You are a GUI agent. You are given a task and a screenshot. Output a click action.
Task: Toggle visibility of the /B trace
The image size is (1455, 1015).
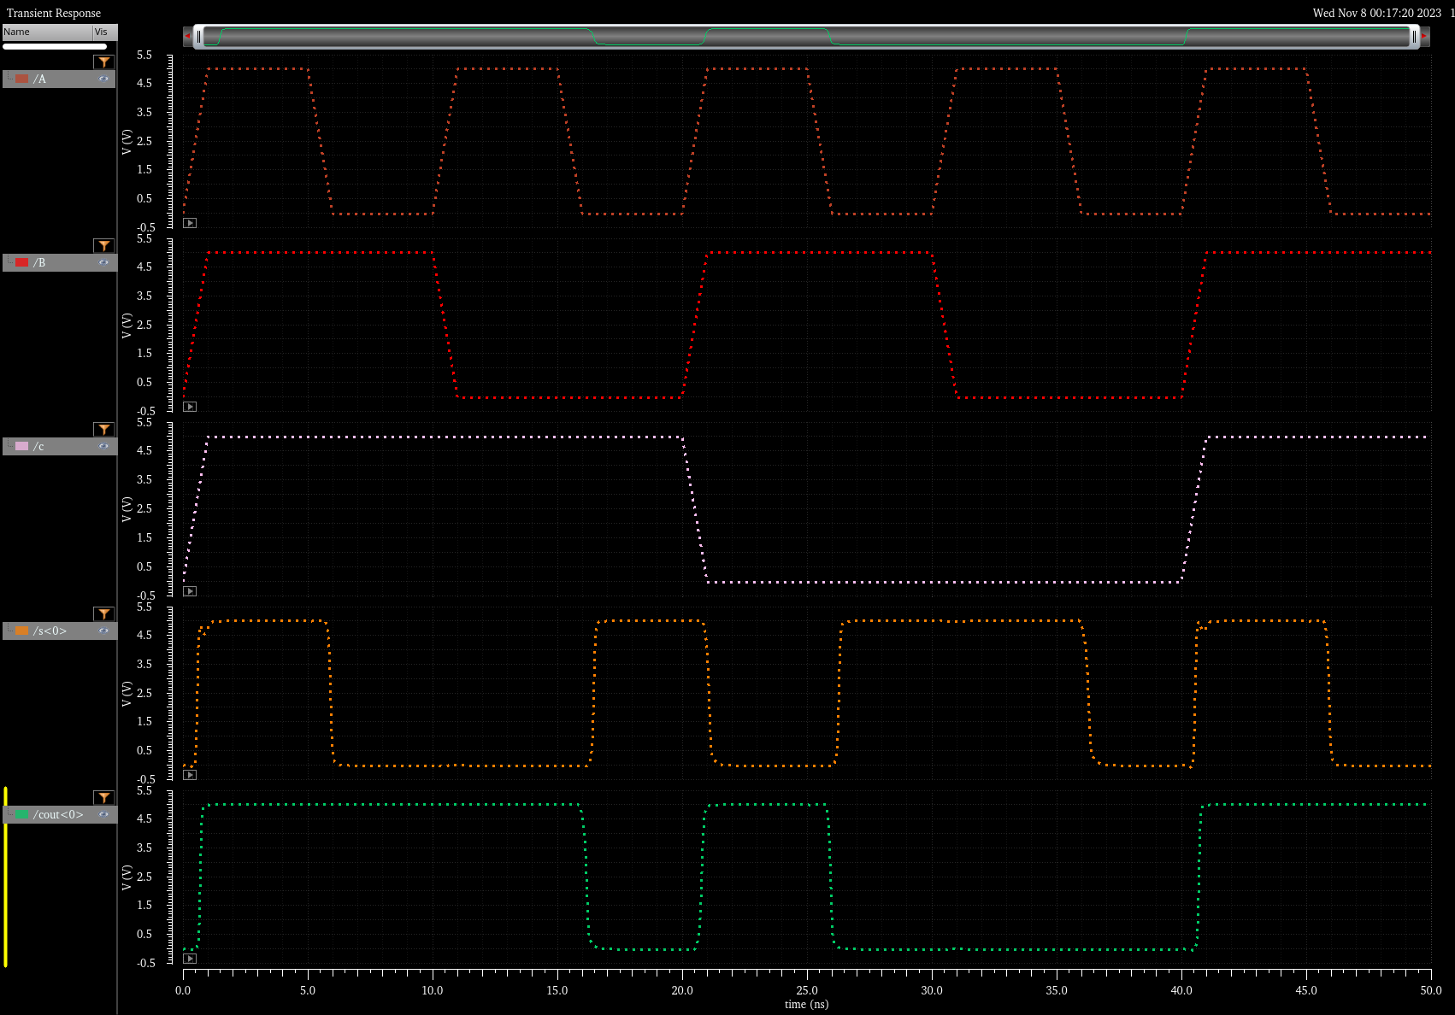(103, 262)
